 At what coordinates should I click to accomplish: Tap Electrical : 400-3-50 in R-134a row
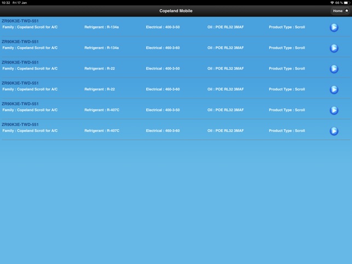click(x=163, y=27)
